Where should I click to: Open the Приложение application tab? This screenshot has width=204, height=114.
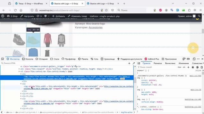point(169,59)
